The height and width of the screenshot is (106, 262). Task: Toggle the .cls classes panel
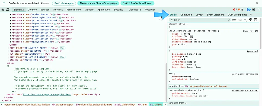(x=240, y=20)
